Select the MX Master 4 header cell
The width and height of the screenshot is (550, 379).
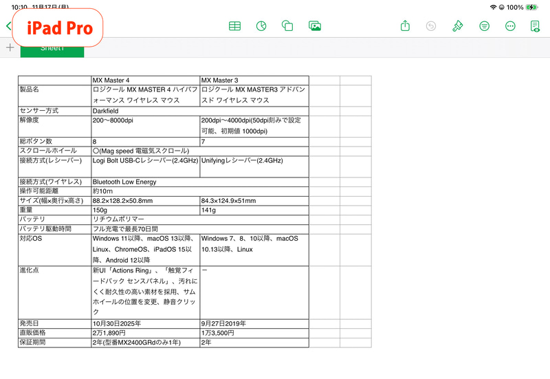146,80
